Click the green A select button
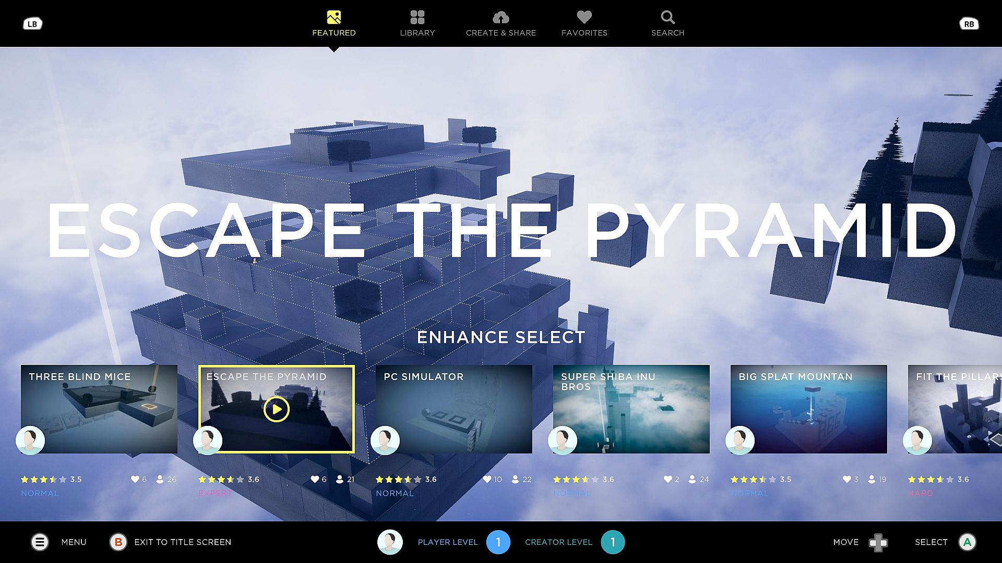 click(967, 542)
